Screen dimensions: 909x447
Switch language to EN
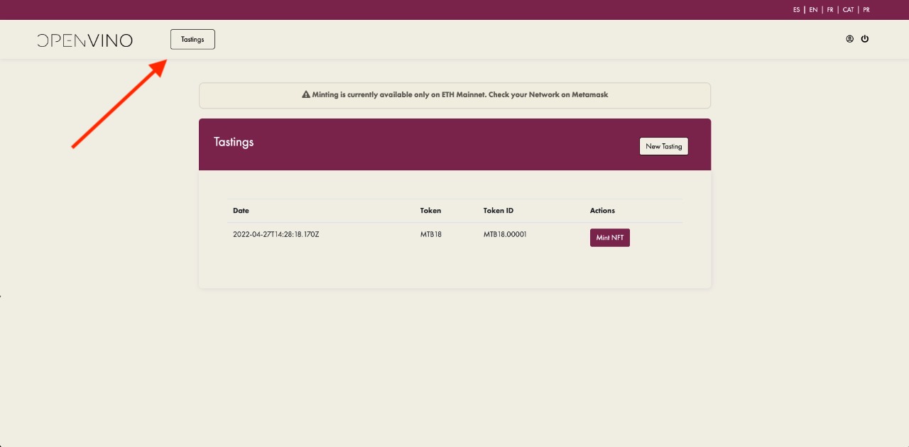point(814,10)
